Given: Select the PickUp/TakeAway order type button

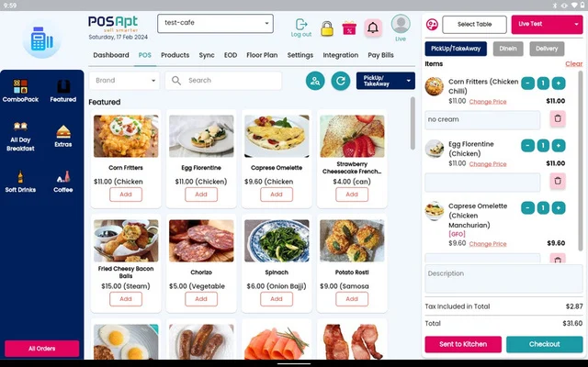Looking at the screenshot, I should click(456, 49).
